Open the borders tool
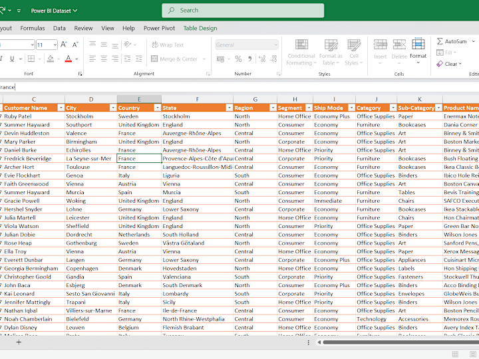Screen dimensions: 479x359 pyautogui.click(x=31, y=59)
